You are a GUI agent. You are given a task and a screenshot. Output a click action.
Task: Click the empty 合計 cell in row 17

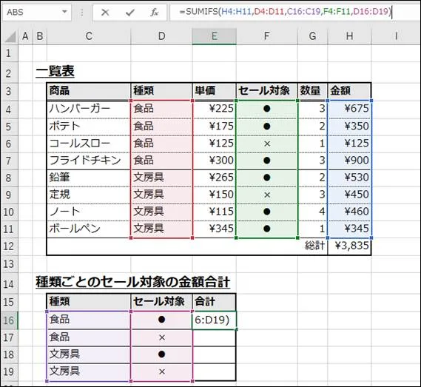215,337
